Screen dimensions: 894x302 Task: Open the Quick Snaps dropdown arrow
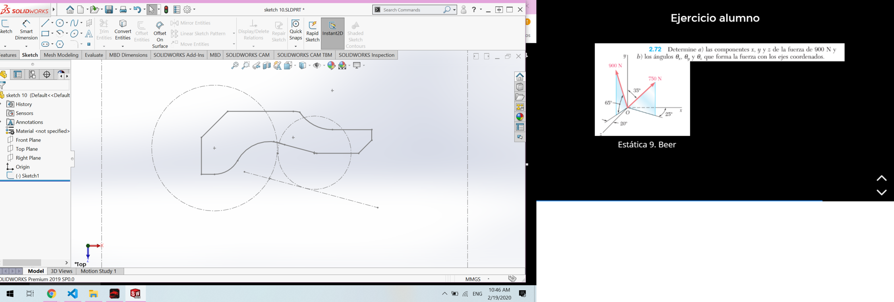click(x=296, y=46)
